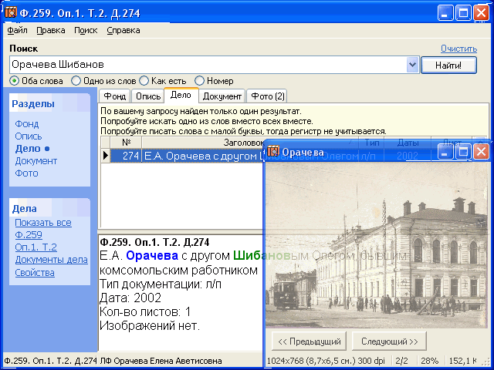The image size is (494, 370).
Task: Select the Одно из слов radio option
Action: (76, 81)
